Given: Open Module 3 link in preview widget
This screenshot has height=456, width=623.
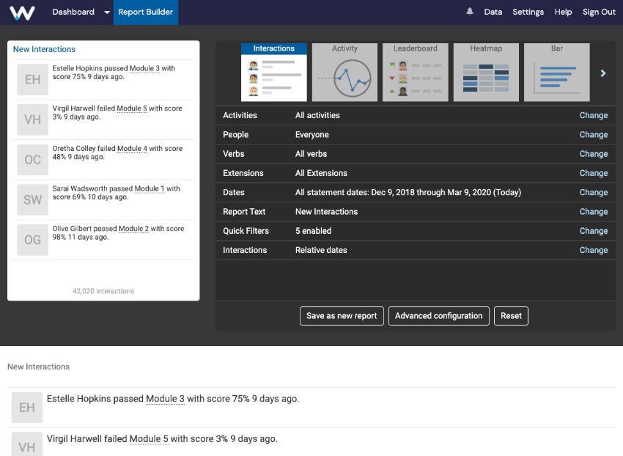Looking at the screenshot, I should point(144,68).
